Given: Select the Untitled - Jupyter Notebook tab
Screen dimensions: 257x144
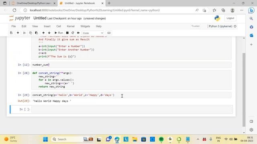Looking at the screenshot, I should 82,3.
